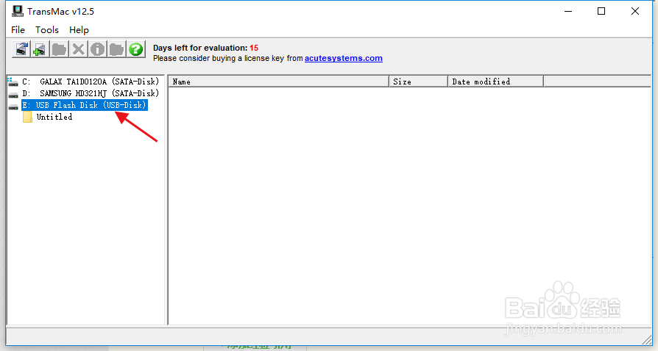
Task: Click the gray X delete toolbar icon
Action: 79,49
